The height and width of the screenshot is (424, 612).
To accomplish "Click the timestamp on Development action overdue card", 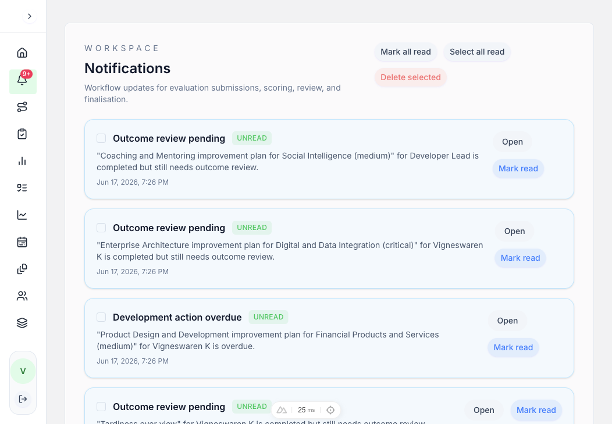I will point(133,361).
